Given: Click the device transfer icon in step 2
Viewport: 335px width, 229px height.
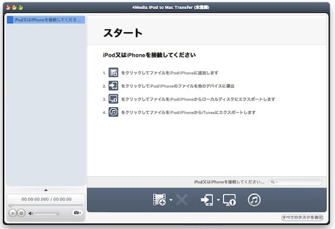Looking at the screenshot, I should point(113,86).
